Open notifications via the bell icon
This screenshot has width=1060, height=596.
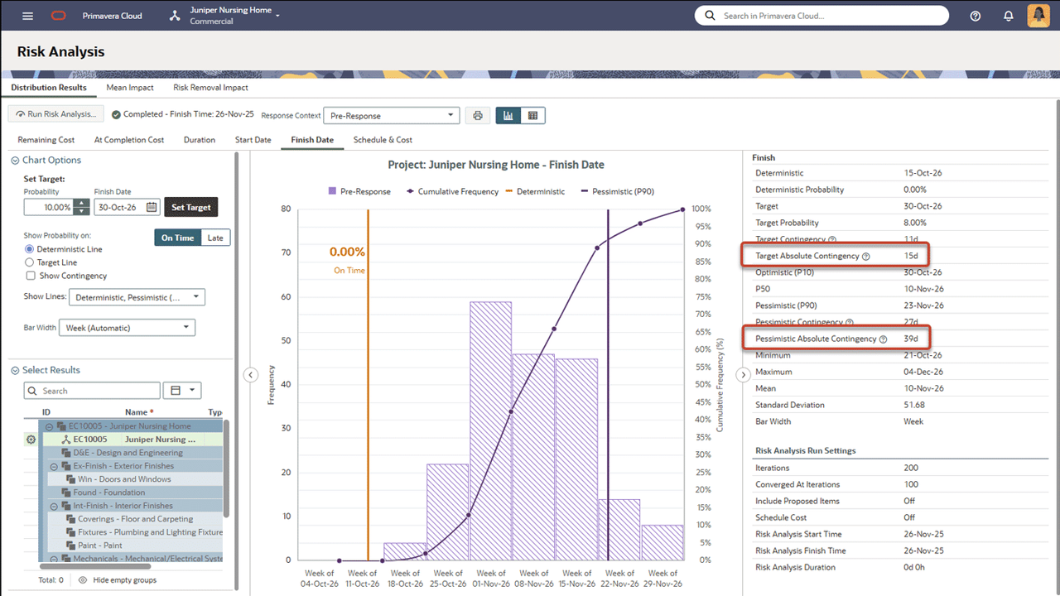pyautogui.click(x=1007, y=15)
